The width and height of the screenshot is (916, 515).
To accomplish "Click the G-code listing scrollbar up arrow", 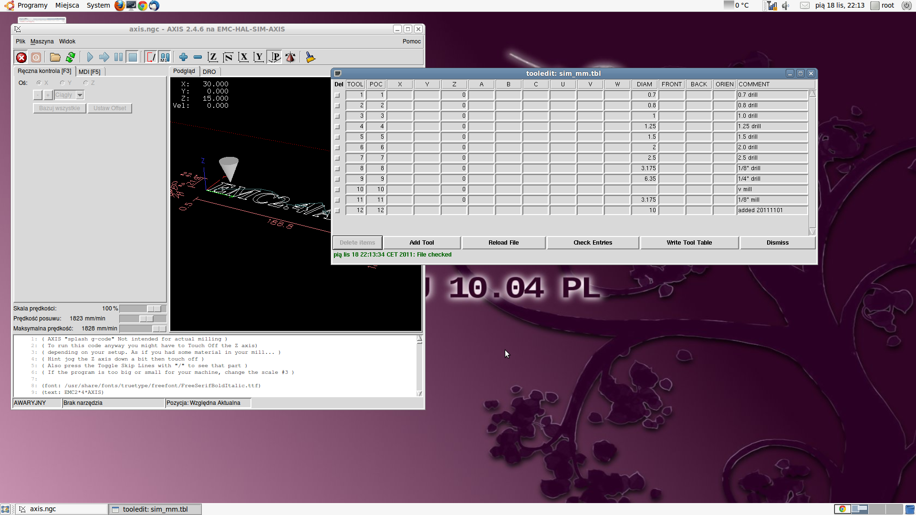I will (419, 339).
